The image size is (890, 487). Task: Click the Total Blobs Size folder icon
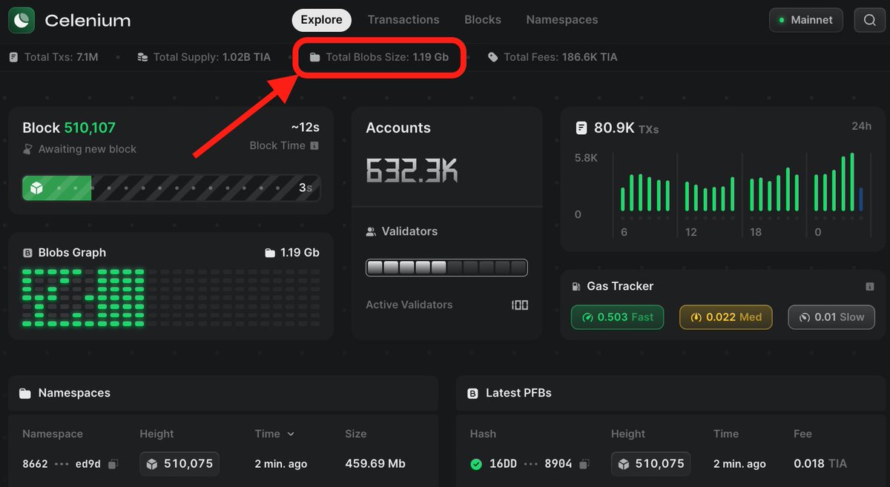click(314, 57)
